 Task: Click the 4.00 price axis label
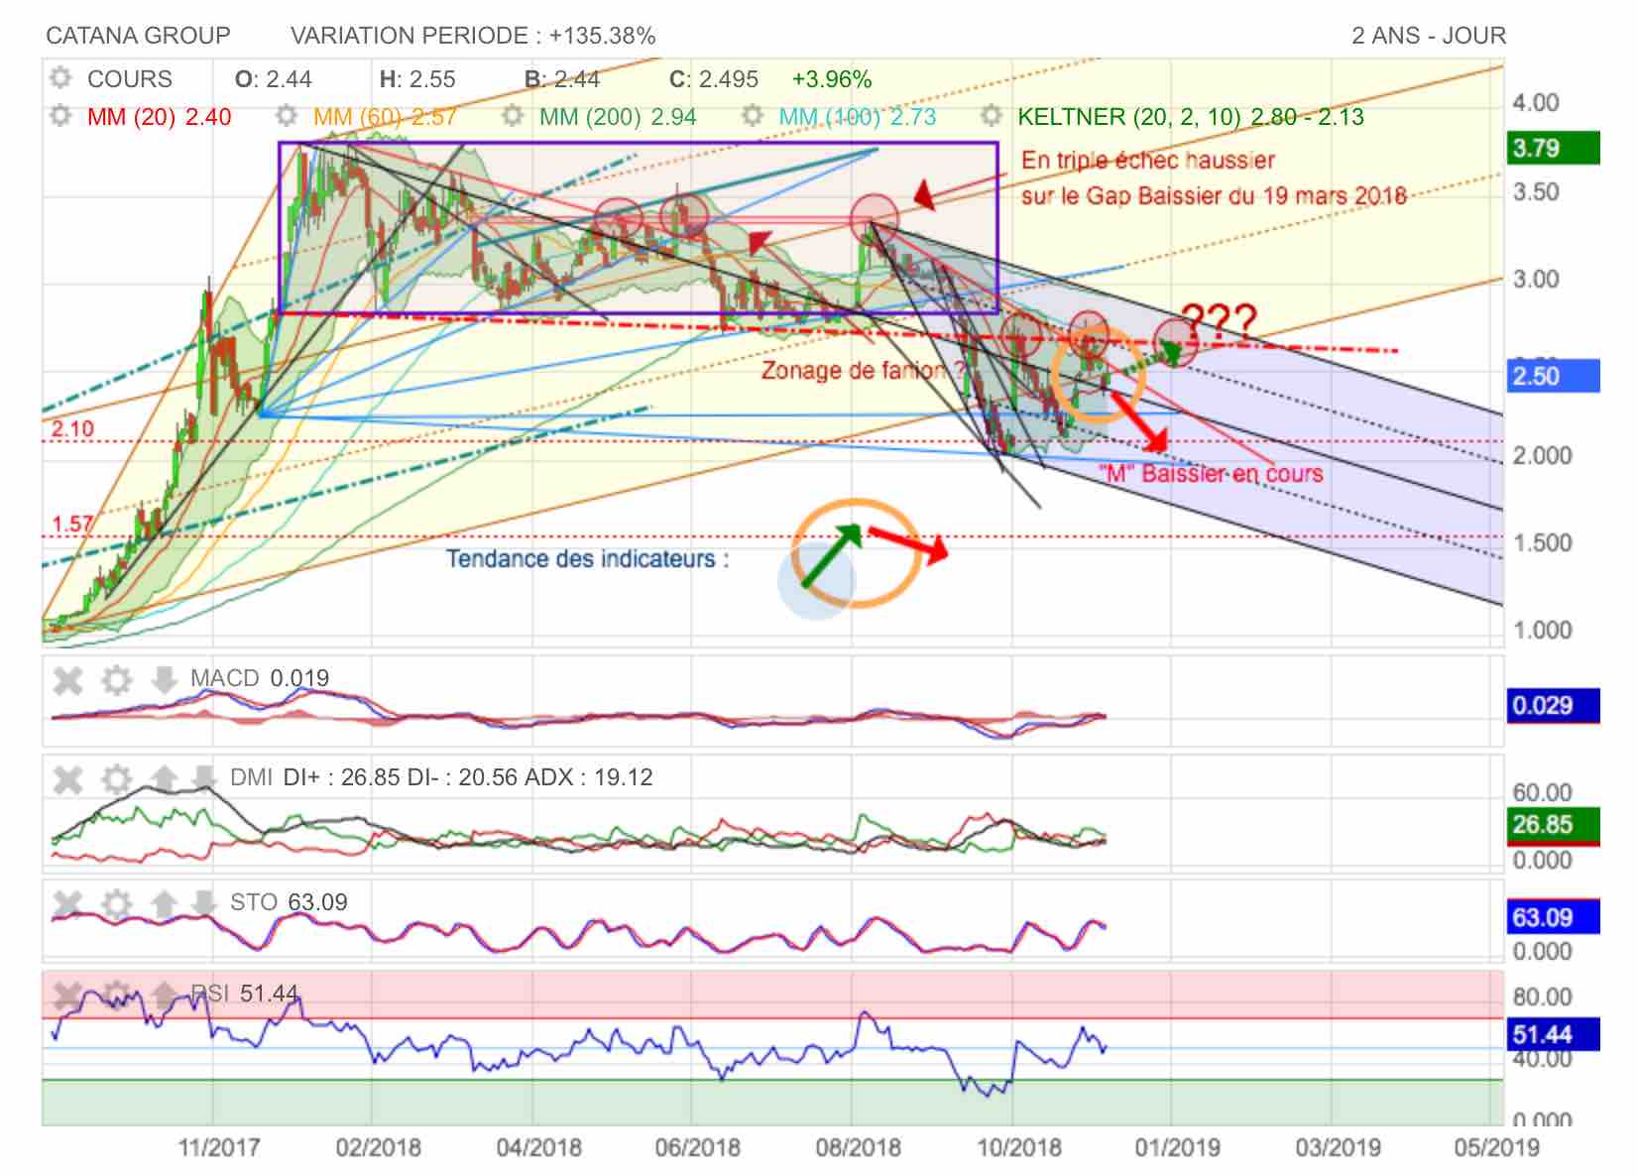tap(1536, 103)
